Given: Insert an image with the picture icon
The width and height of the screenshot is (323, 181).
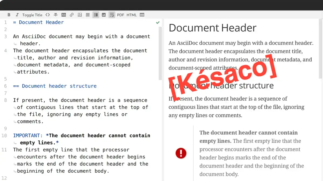Looking at the screenshot, I should tap(80, 15).
